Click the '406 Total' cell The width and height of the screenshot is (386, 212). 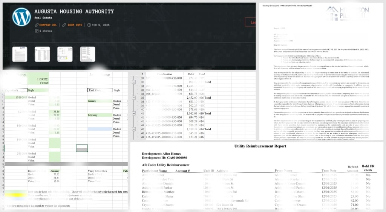[x=205, y=98]
